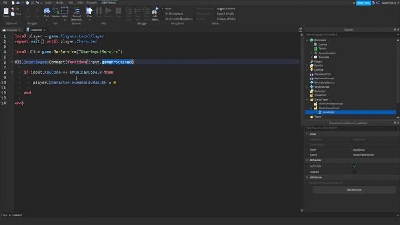Click the Replace tool icon
The height and width of the screenshot is (225, 400).
[x=56, y=11]
